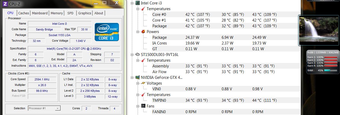The width and height of the screenshot is (340, 115).
Task: Select the TMPIN0 temperature row
Action: [x=226, y=100]
